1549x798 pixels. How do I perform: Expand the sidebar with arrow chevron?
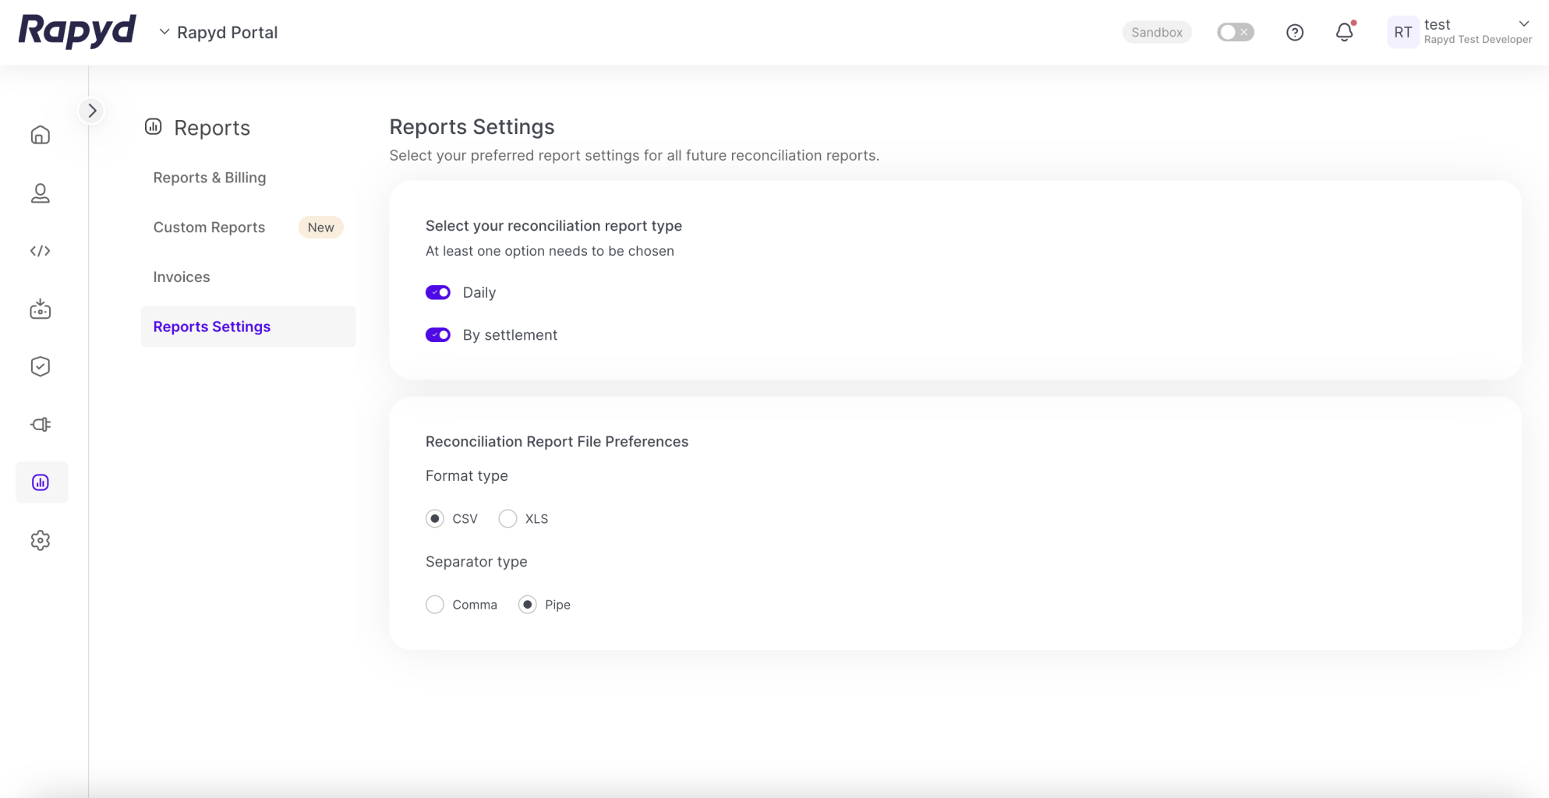(x=92, y=111)
